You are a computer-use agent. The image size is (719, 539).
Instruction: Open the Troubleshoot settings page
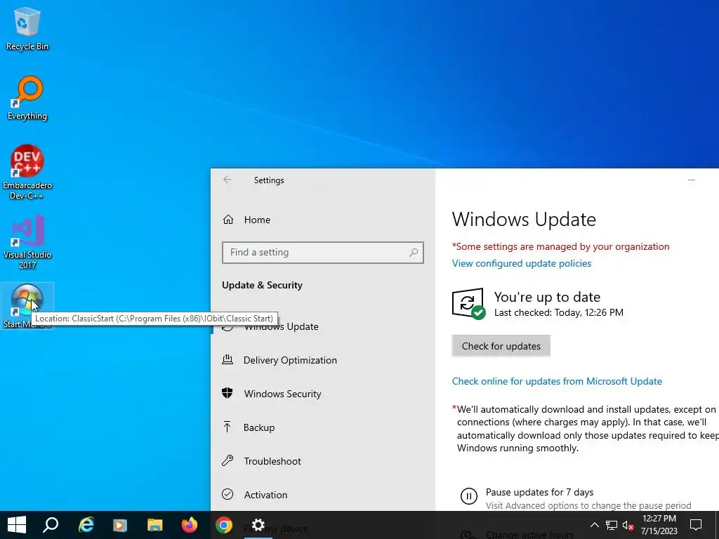pos(322,460)
